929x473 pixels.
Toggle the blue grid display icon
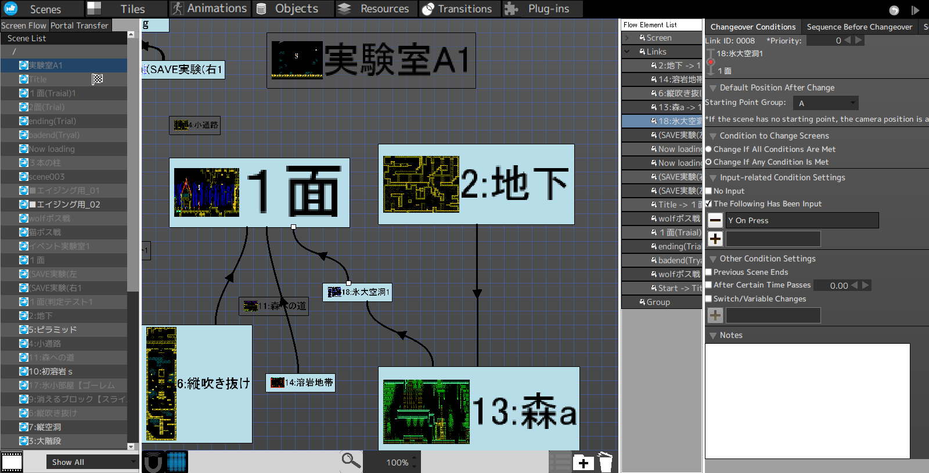(177, 462)
